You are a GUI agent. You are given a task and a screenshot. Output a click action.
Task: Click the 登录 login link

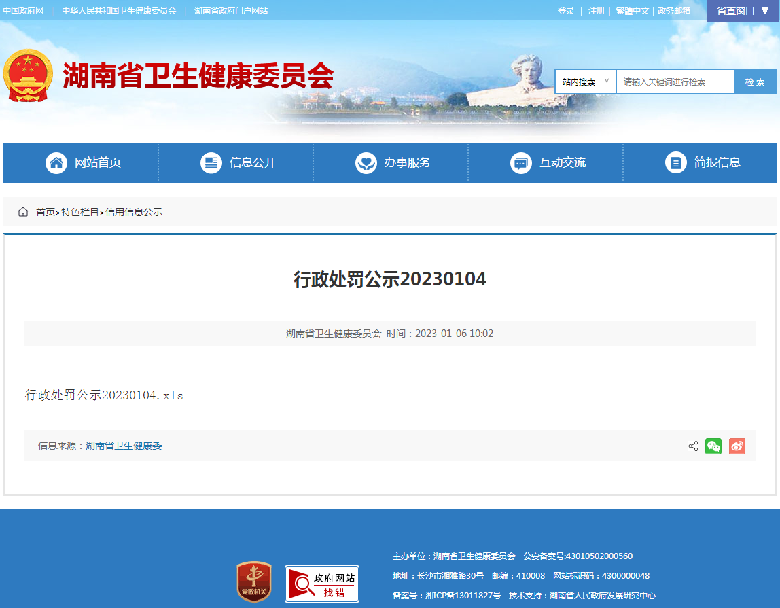click(x=565, y=11)
